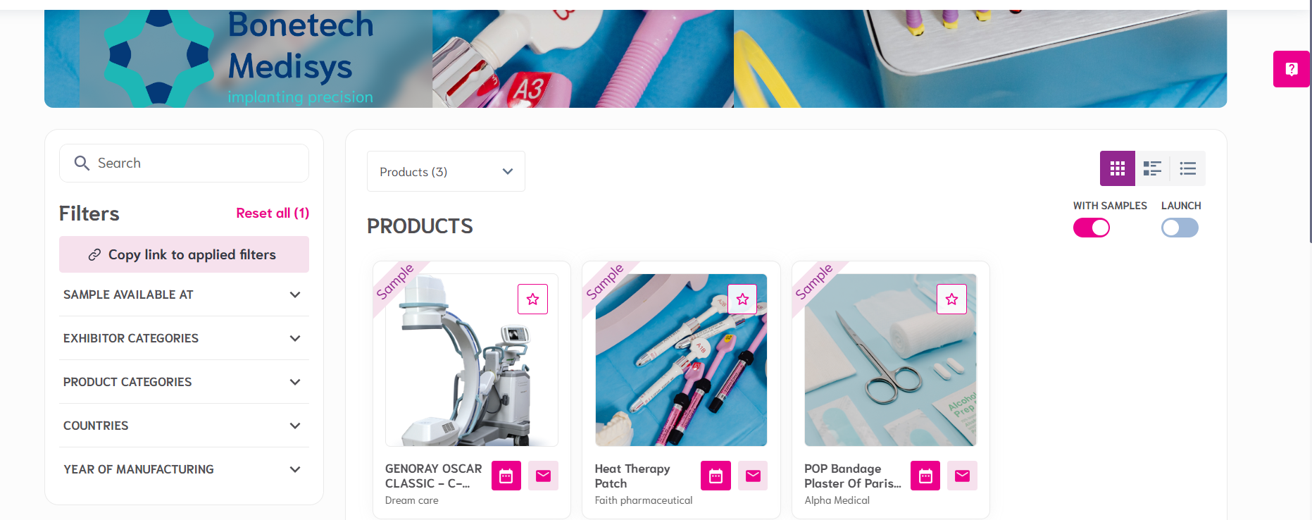The height and width of the screenshot is (520, 1312).
Task: Open the pink help question-mark button
Action: pyautogui.click(x=1292, y=69)
